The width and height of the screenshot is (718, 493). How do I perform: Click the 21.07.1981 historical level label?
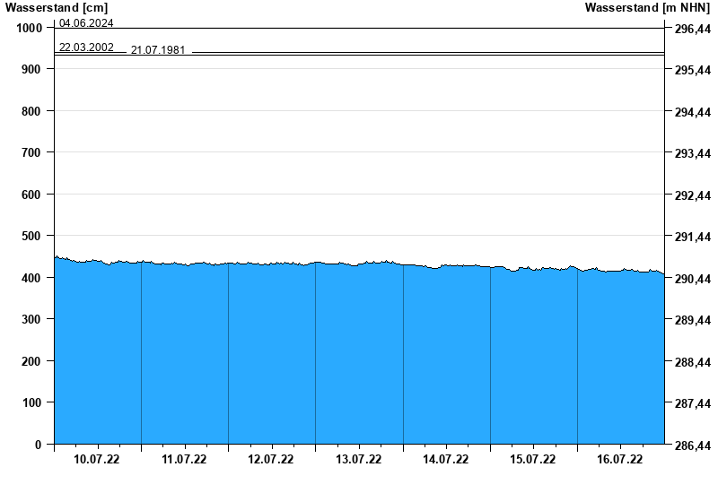click(158, 49)
